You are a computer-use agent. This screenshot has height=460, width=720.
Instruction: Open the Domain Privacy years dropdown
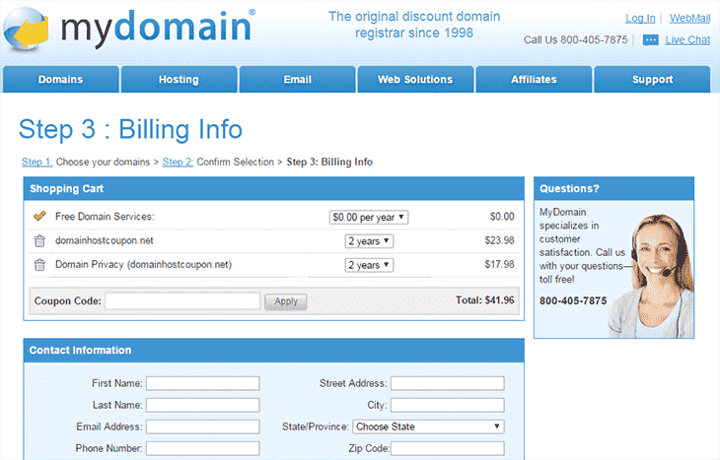[369, 265]
